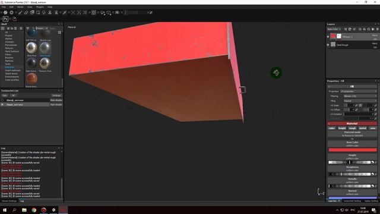Open the Projection dropdown
Image resolution: width=380 pixels, height=214 pixels.
pyautogui.click(x=359, y=91)
